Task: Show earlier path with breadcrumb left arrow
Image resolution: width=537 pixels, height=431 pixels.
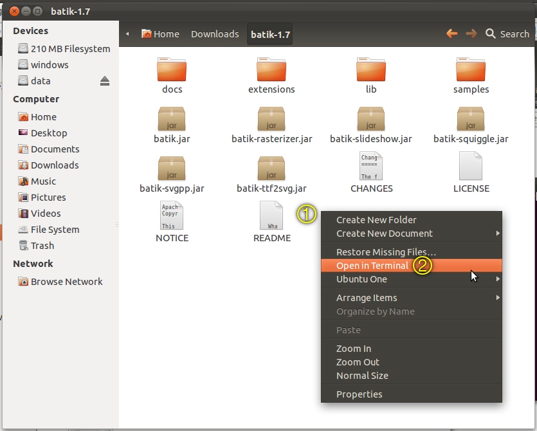Action: 127,33
